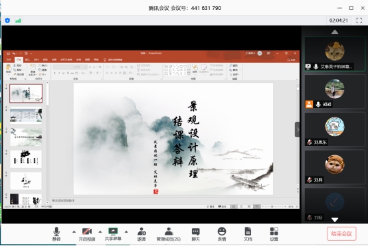The image size is (368, 246).
Task: Toggle Underline in shared PowerPoint ribbon
Action: pyautogui.click(x=63, y=73)
